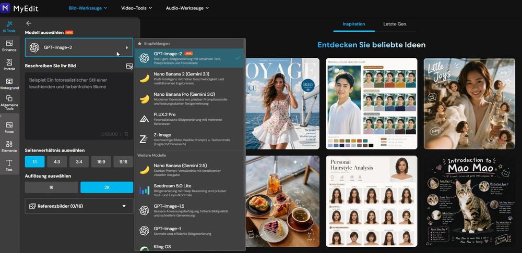
Task: Set aspect ratio to 4:3
Action: [x=57, y=162]
